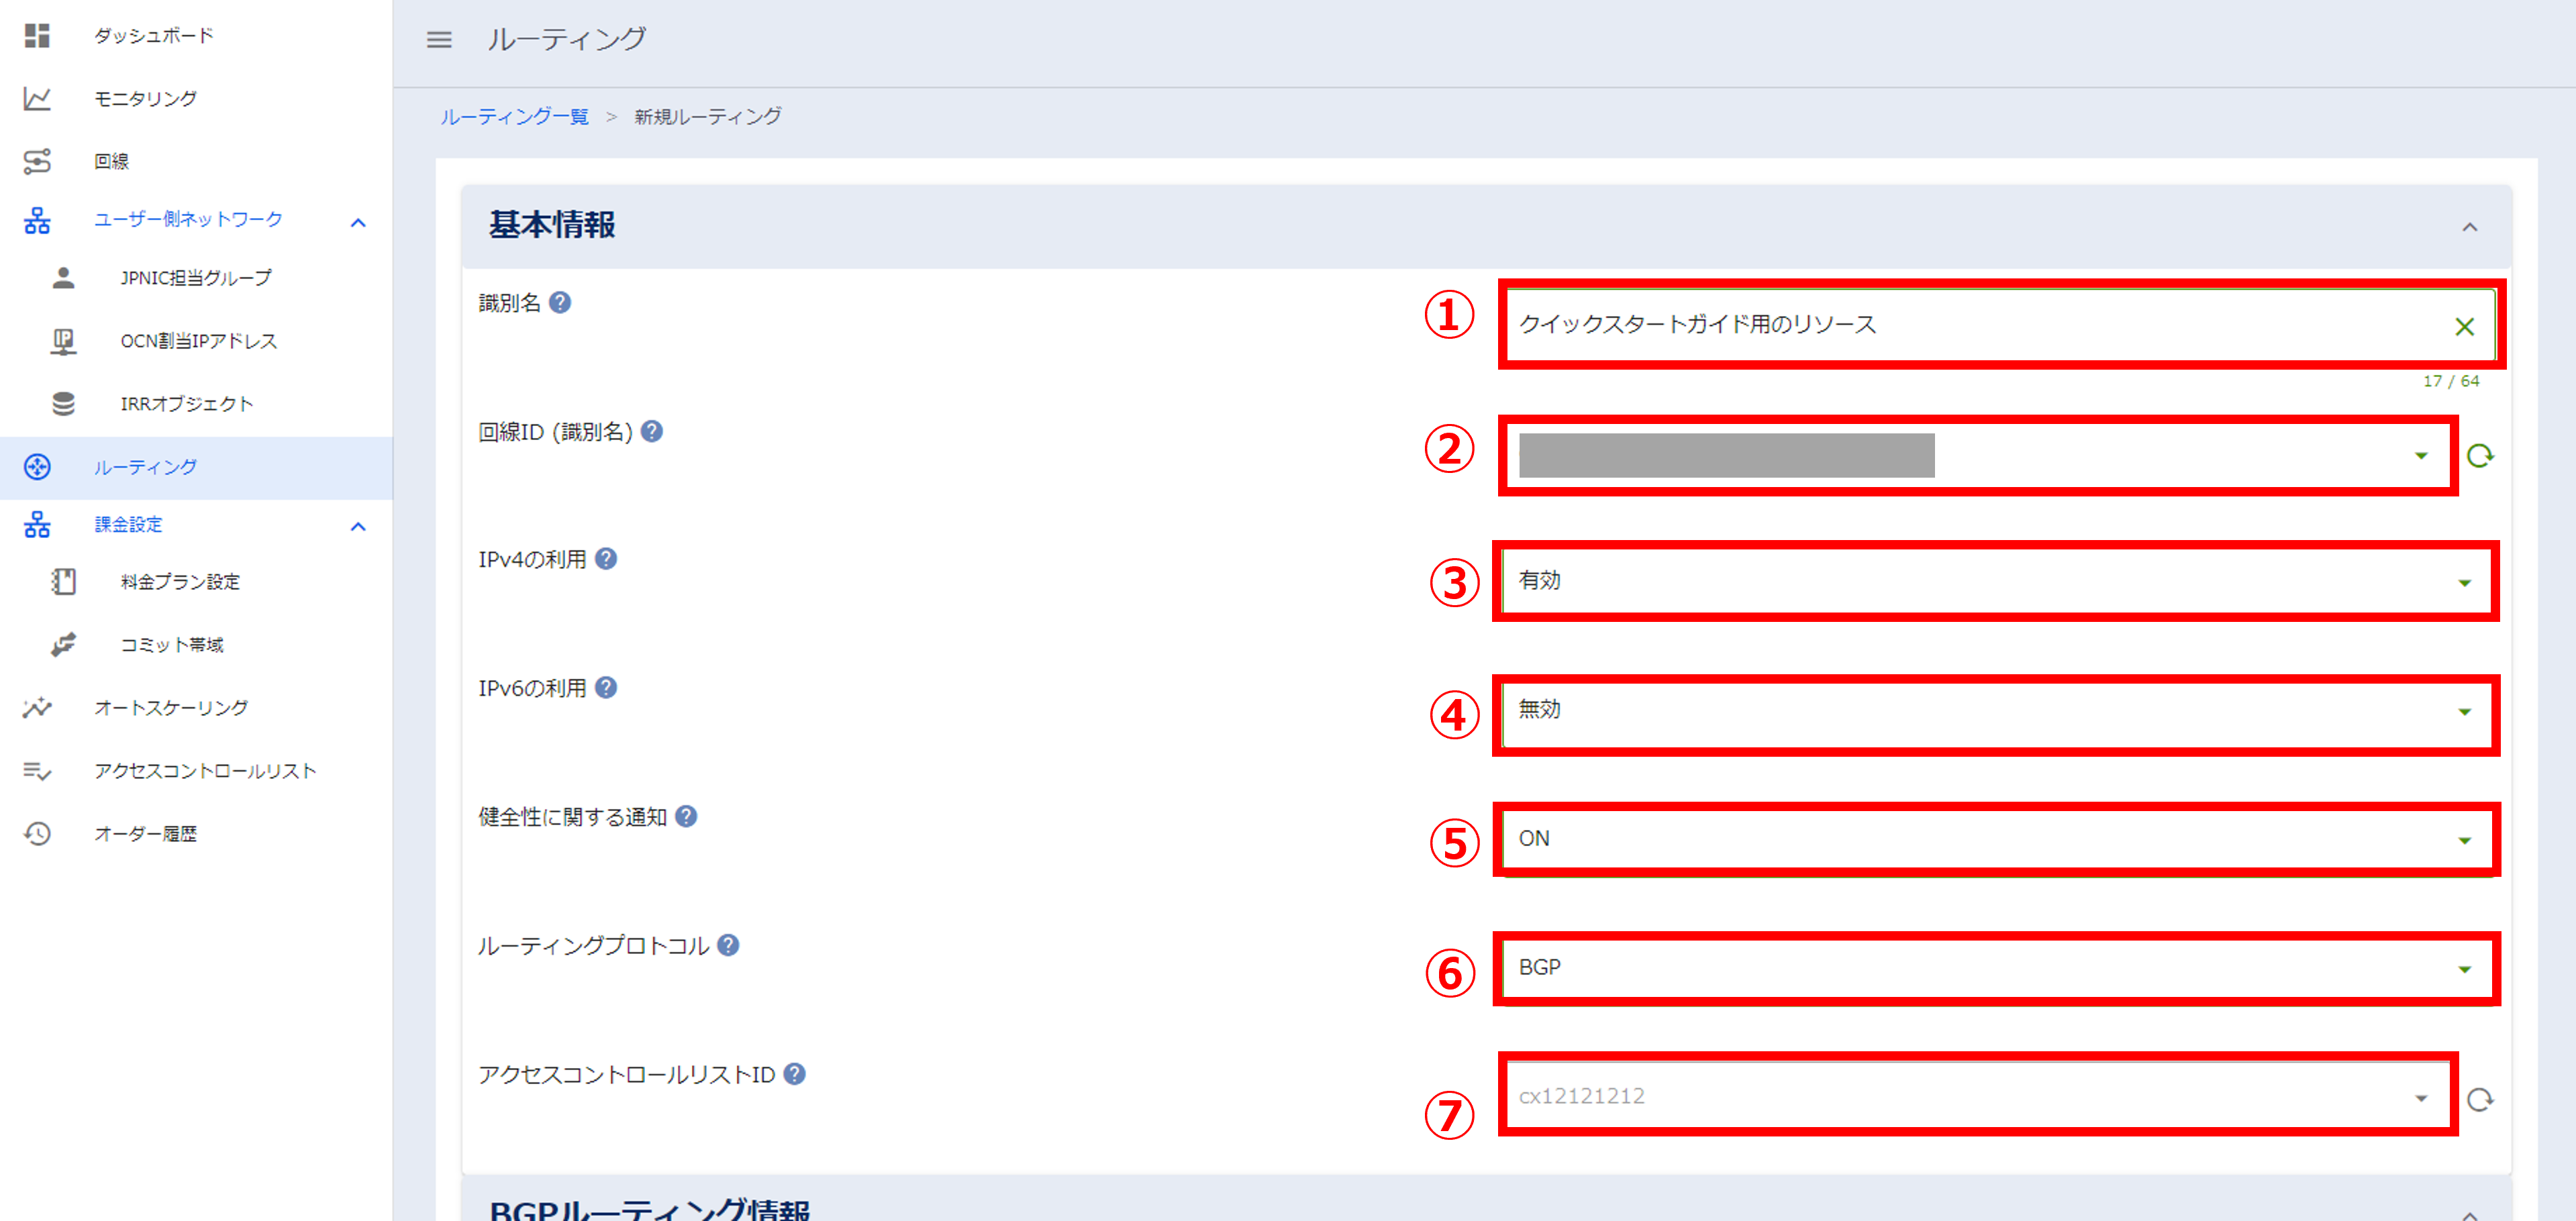This screenshot has height=1221, width=2576.
Task: Click help icon next to IPv4の利用
Action: point(606,560)
